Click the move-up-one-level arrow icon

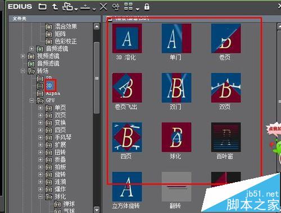point(55,7)
